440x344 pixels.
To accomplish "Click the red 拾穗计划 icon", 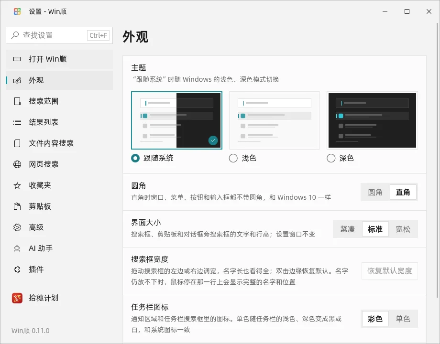I will (x=17, y=298).
